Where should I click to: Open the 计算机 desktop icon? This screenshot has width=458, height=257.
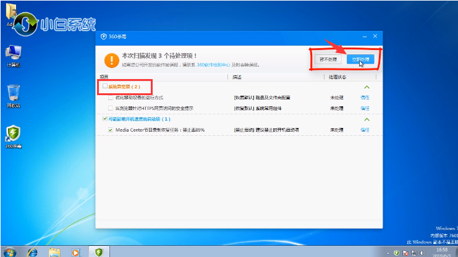click(x=13, y=56)
